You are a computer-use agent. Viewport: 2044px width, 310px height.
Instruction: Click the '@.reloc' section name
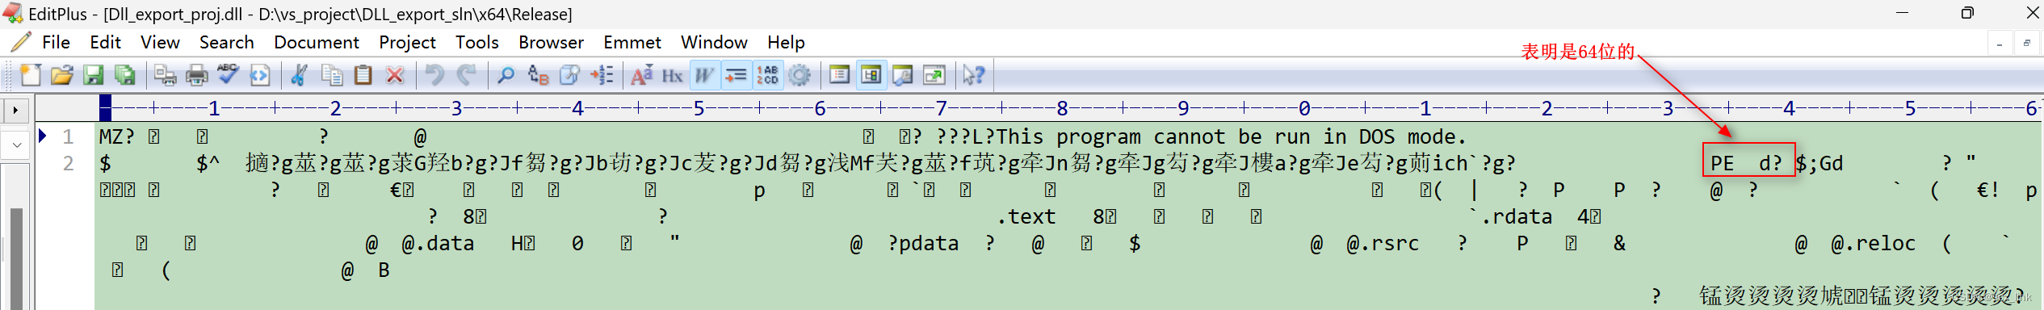coord(1873,243)
